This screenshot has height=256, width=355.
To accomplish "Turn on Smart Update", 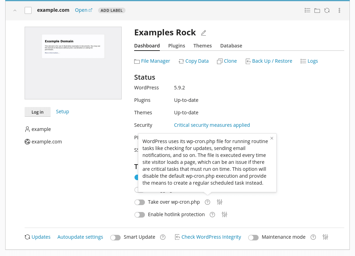I will [115, 237].
